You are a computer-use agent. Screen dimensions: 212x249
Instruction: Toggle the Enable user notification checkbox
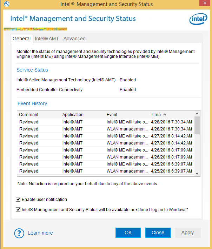point(18,200)
